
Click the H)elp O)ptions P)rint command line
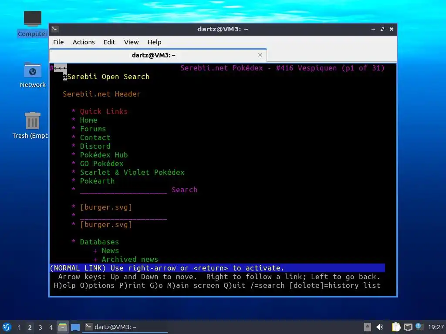pos(217,285)
